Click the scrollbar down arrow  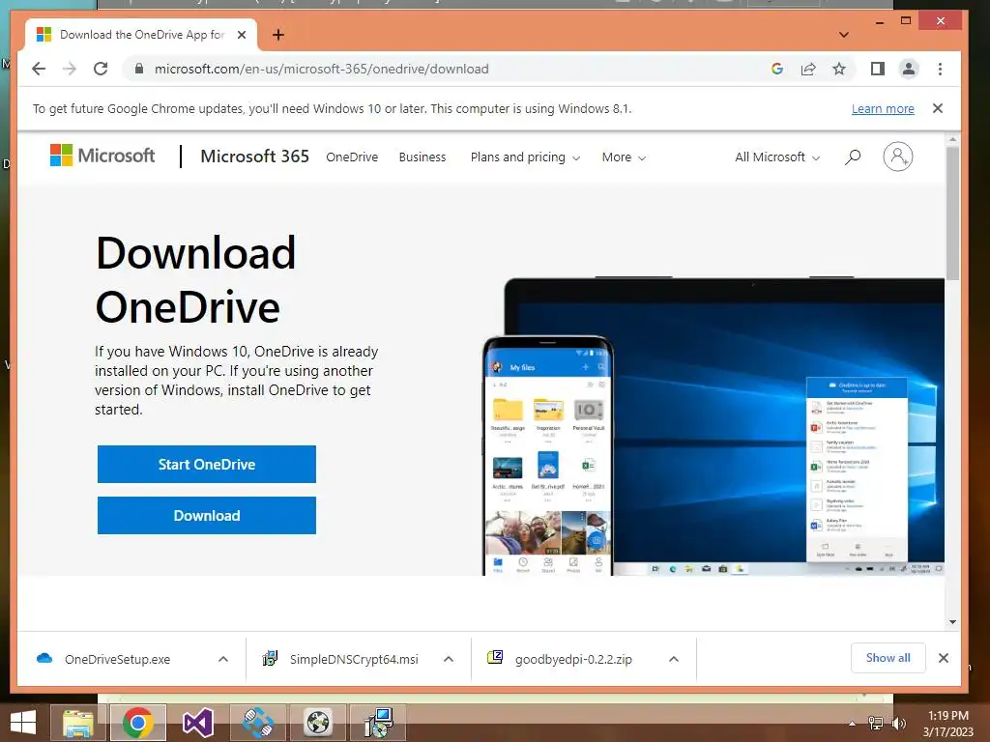[952, 622]
